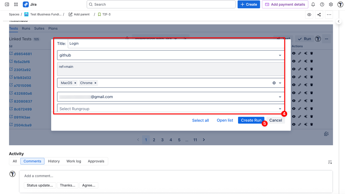This screenshot has height=194, width=345.
Task: Open the eye preview icon for test d9854681
Action: click(x=294, y=53)
